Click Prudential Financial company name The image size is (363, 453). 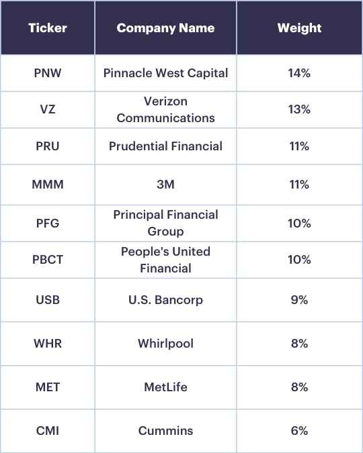coord(165,146)
